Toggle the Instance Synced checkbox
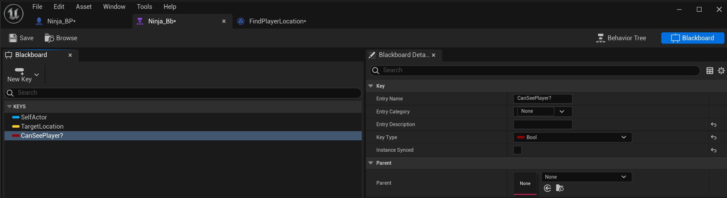727x198 pixels. [517, 150]
